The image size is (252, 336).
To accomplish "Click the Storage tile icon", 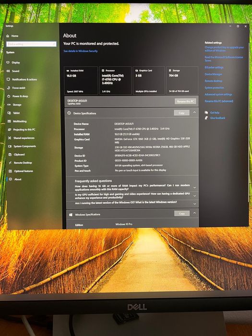I will 170,70.
